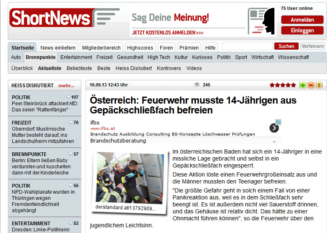
Task: Click the Einloggen button
Action: coord(302,30)
